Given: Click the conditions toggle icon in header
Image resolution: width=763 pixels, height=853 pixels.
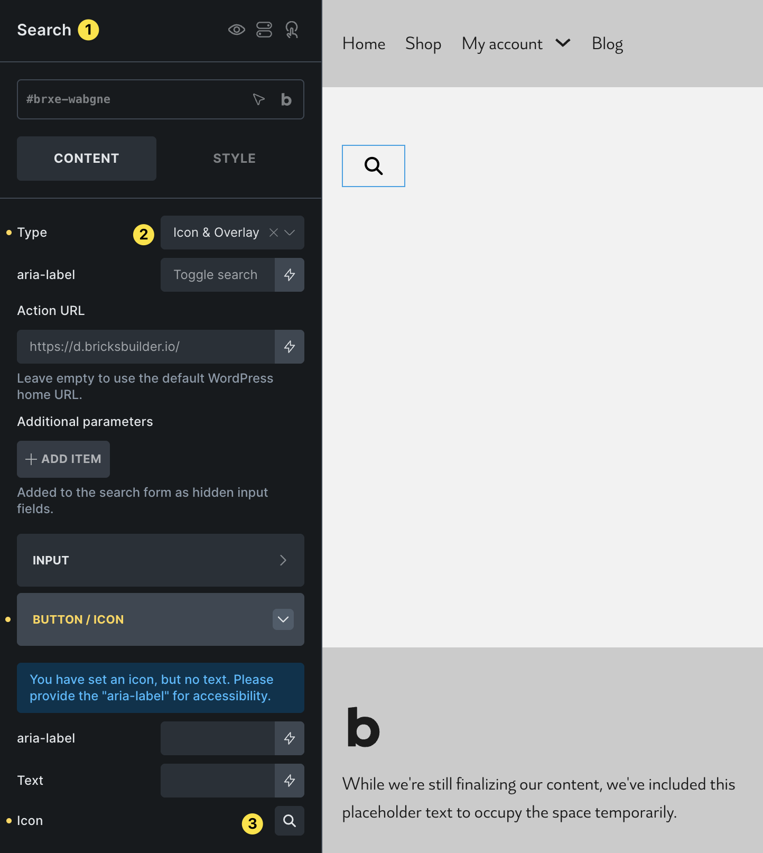Looking at the screenshot, I should tap(264, 30).
